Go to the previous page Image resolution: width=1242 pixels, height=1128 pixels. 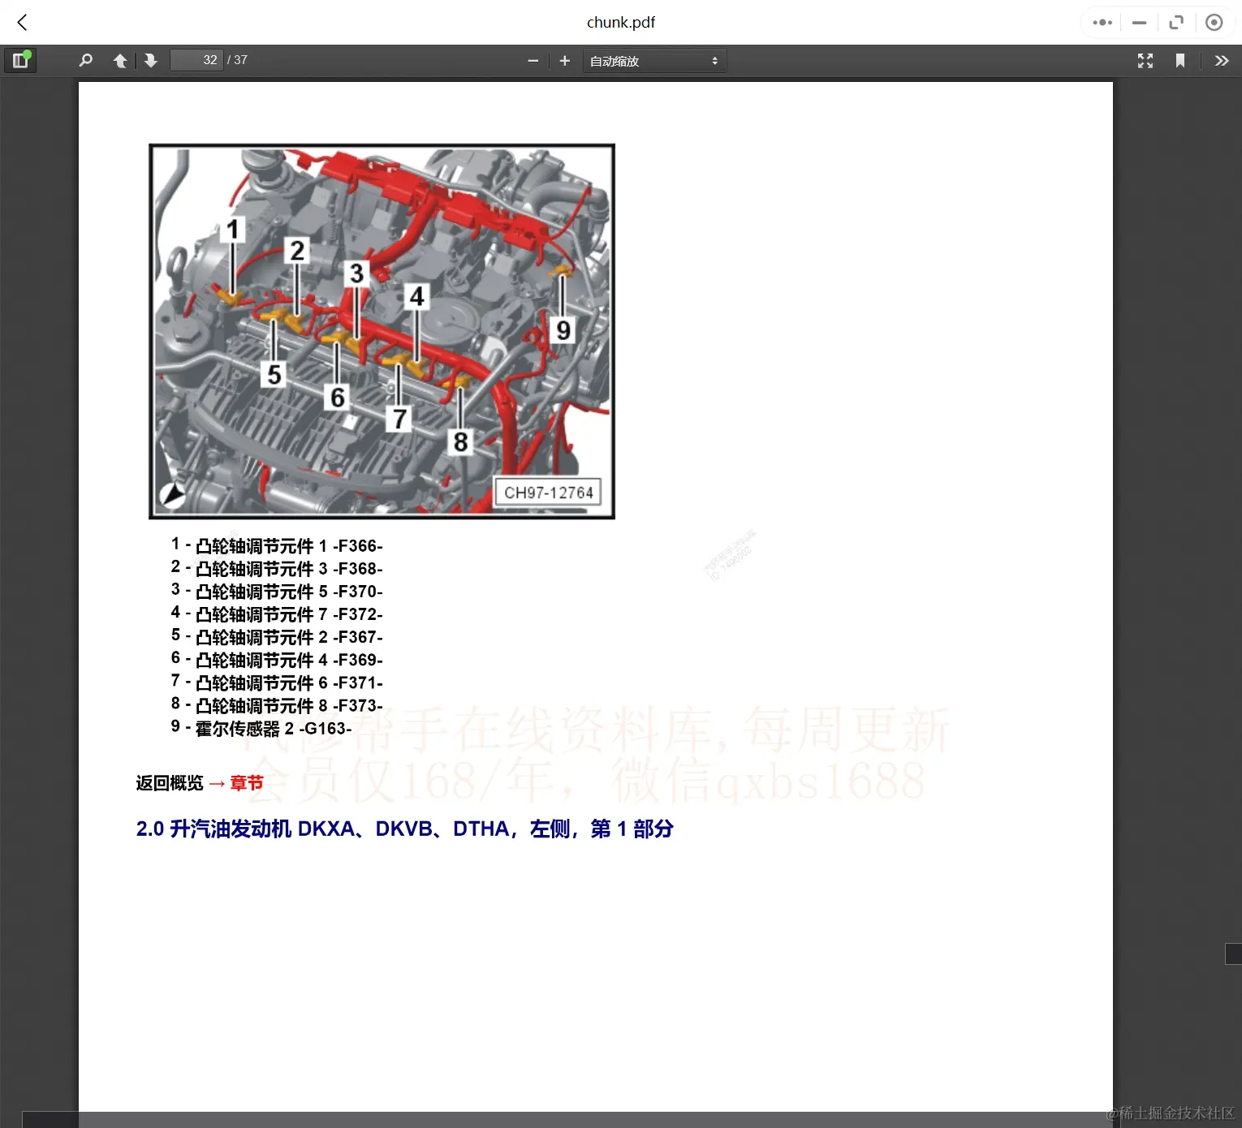pos(120,59)
